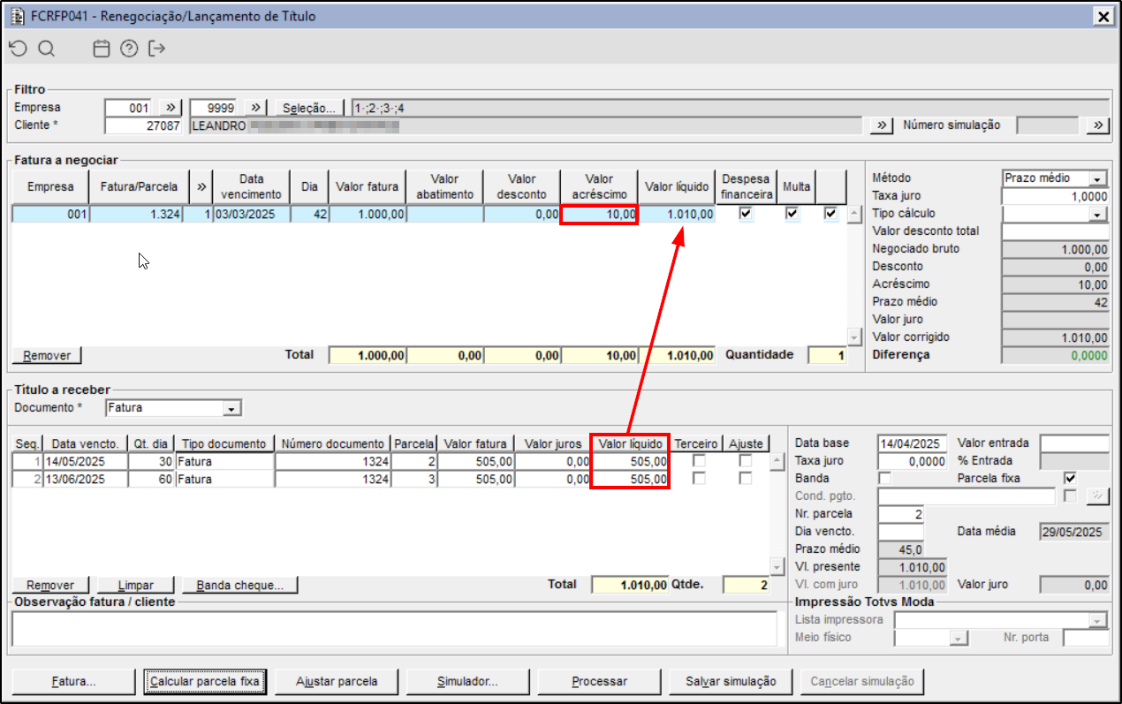Viewport: 1122px width, 704px height.
Task: Open the Documento dropdown showing Fatura
Action: pos(231,409)
